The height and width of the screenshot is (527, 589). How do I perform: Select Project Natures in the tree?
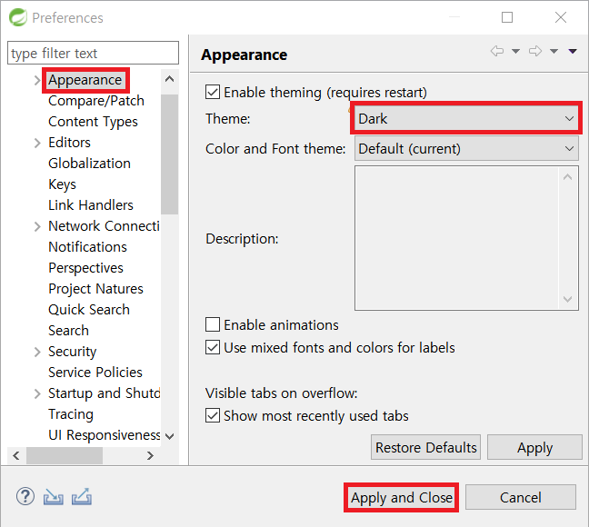point(95,289)
